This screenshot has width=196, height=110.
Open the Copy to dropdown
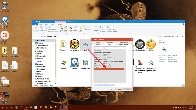[x=66, y=29]
